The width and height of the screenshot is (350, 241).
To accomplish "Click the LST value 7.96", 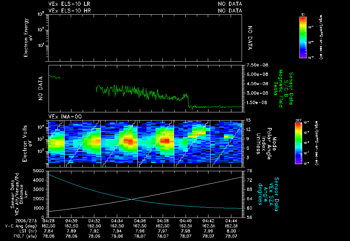I will 140,231.
